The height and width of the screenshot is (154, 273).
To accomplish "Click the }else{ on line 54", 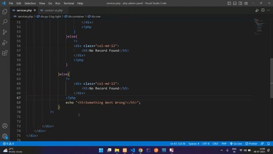I will tap(72, 36).
